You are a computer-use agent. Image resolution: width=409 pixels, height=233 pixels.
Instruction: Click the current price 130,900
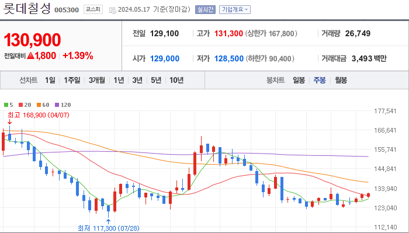(32, 40)
